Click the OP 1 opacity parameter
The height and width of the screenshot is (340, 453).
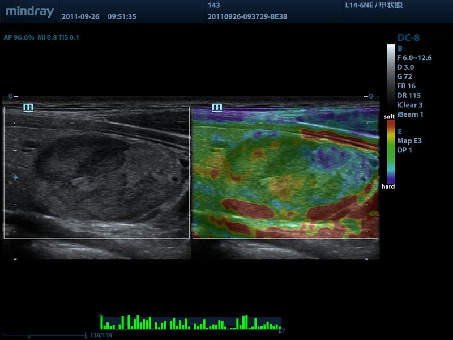(405, 150)
